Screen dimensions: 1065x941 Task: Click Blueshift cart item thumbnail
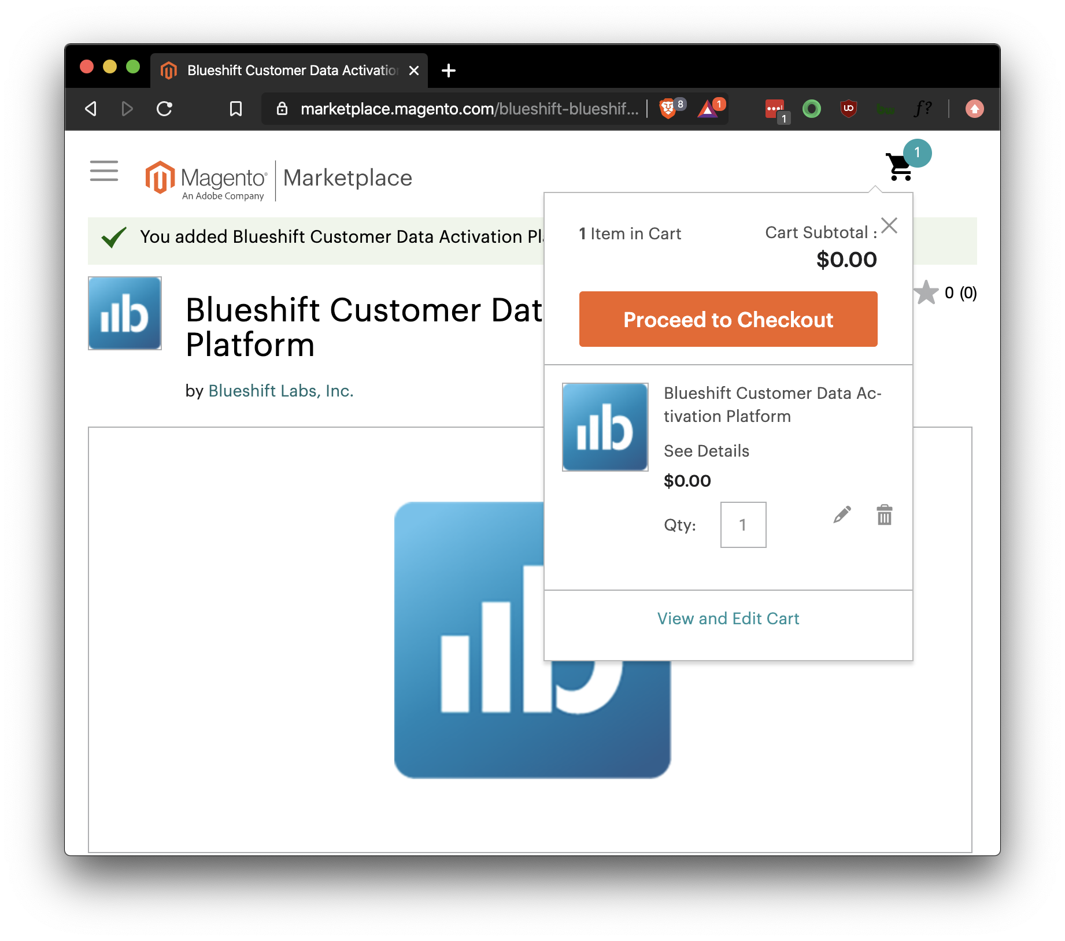click(605, 427)
